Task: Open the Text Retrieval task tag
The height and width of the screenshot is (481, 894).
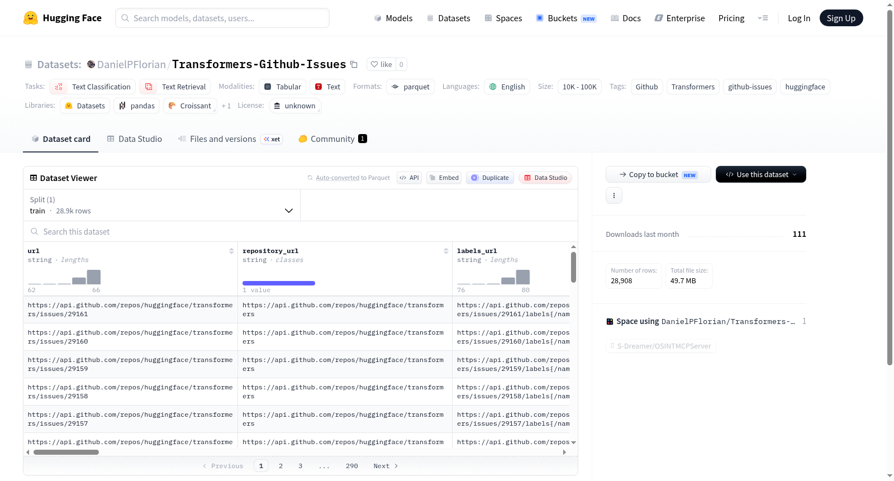Action: click(x=175, y=87)
